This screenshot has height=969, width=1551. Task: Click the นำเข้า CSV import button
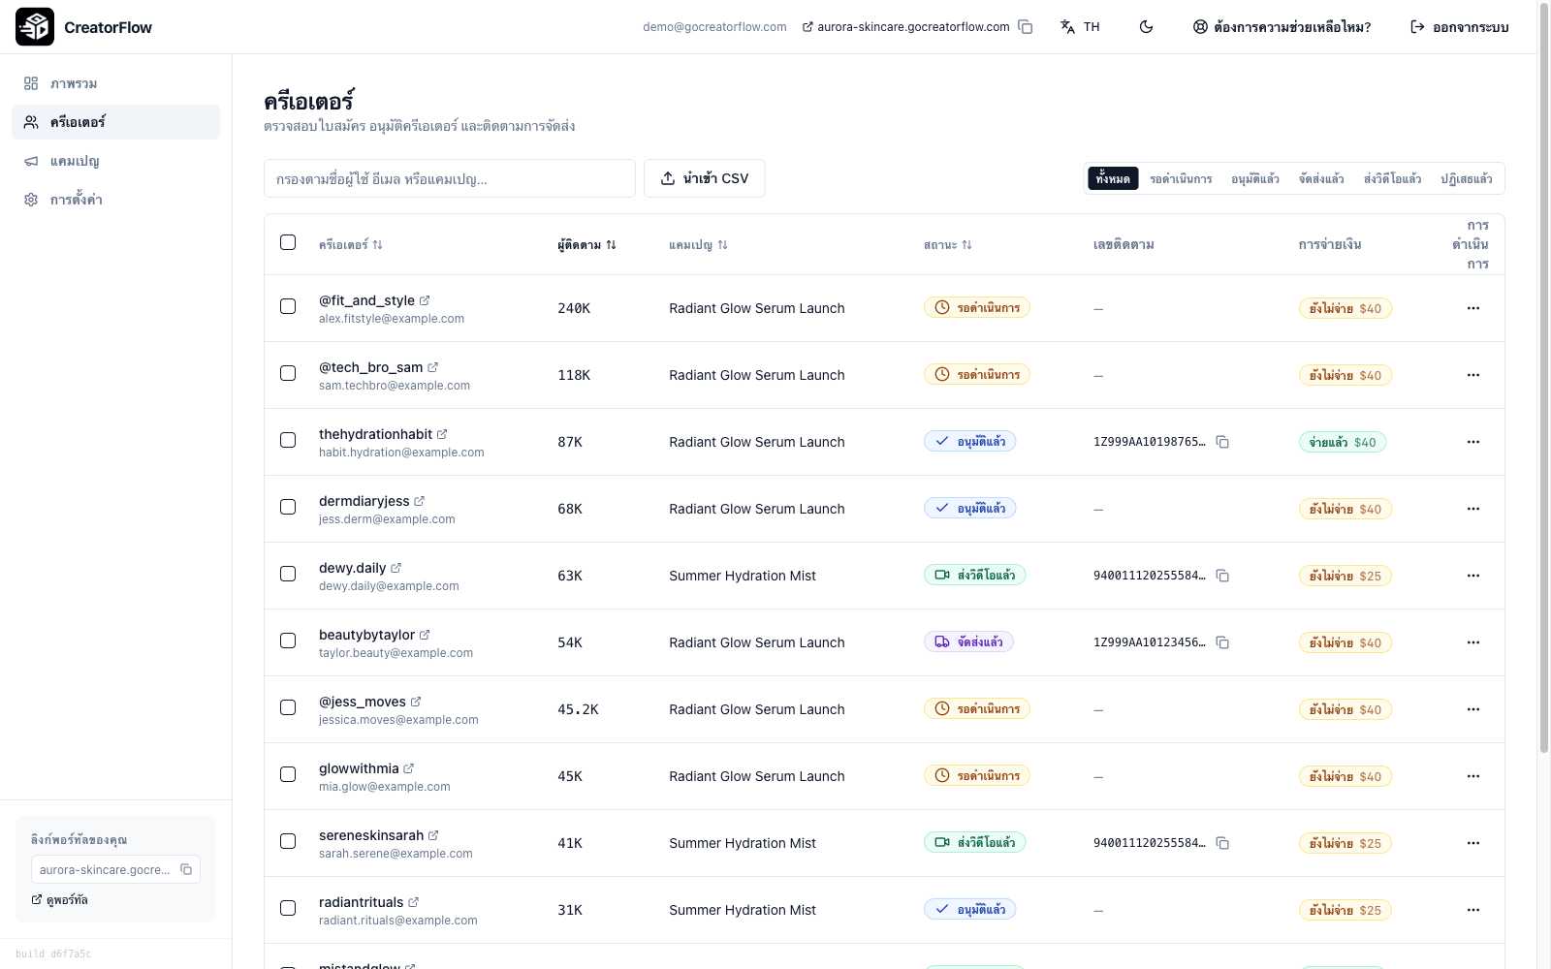705,178
